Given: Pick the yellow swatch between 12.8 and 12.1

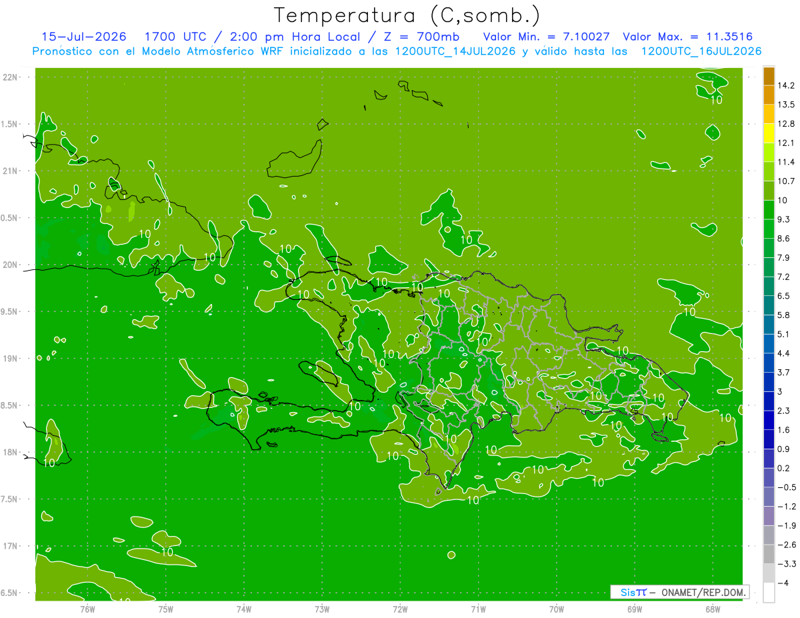Looking at the screenshot, I should coord(769,133).
